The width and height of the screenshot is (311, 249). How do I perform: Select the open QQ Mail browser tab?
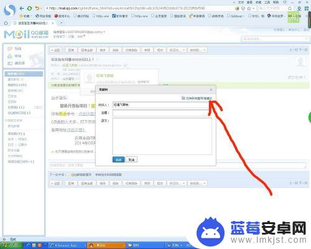coord(33,23)
